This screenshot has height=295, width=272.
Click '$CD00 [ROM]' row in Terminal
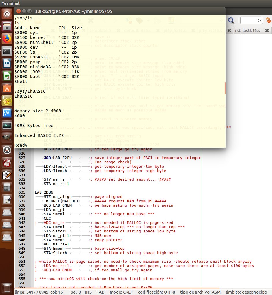(47, 72)
